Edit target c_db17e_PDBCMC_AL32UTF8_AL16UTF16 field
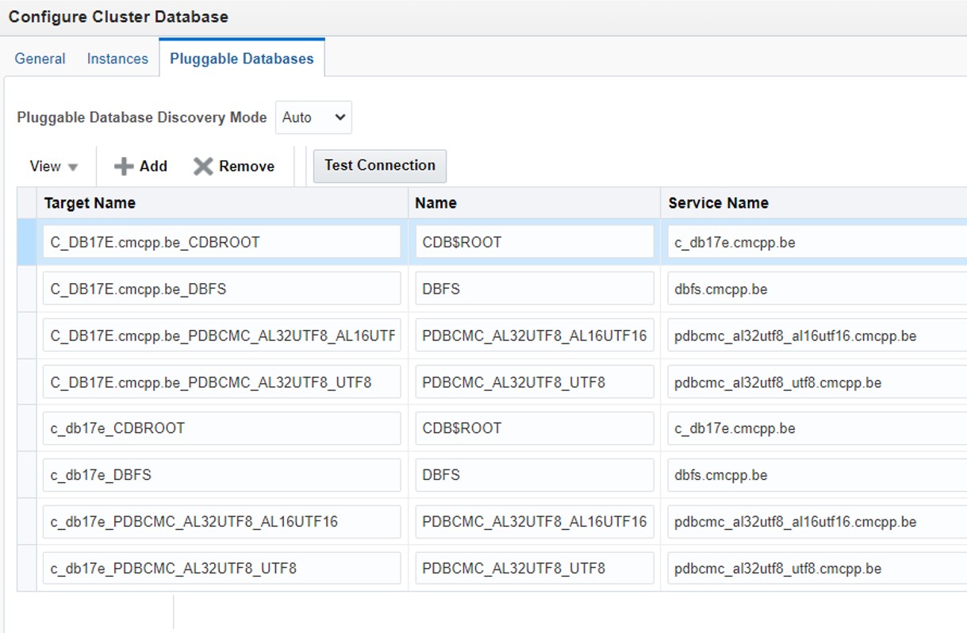Screen dimensions: 967x633 [x=221, y=521]
